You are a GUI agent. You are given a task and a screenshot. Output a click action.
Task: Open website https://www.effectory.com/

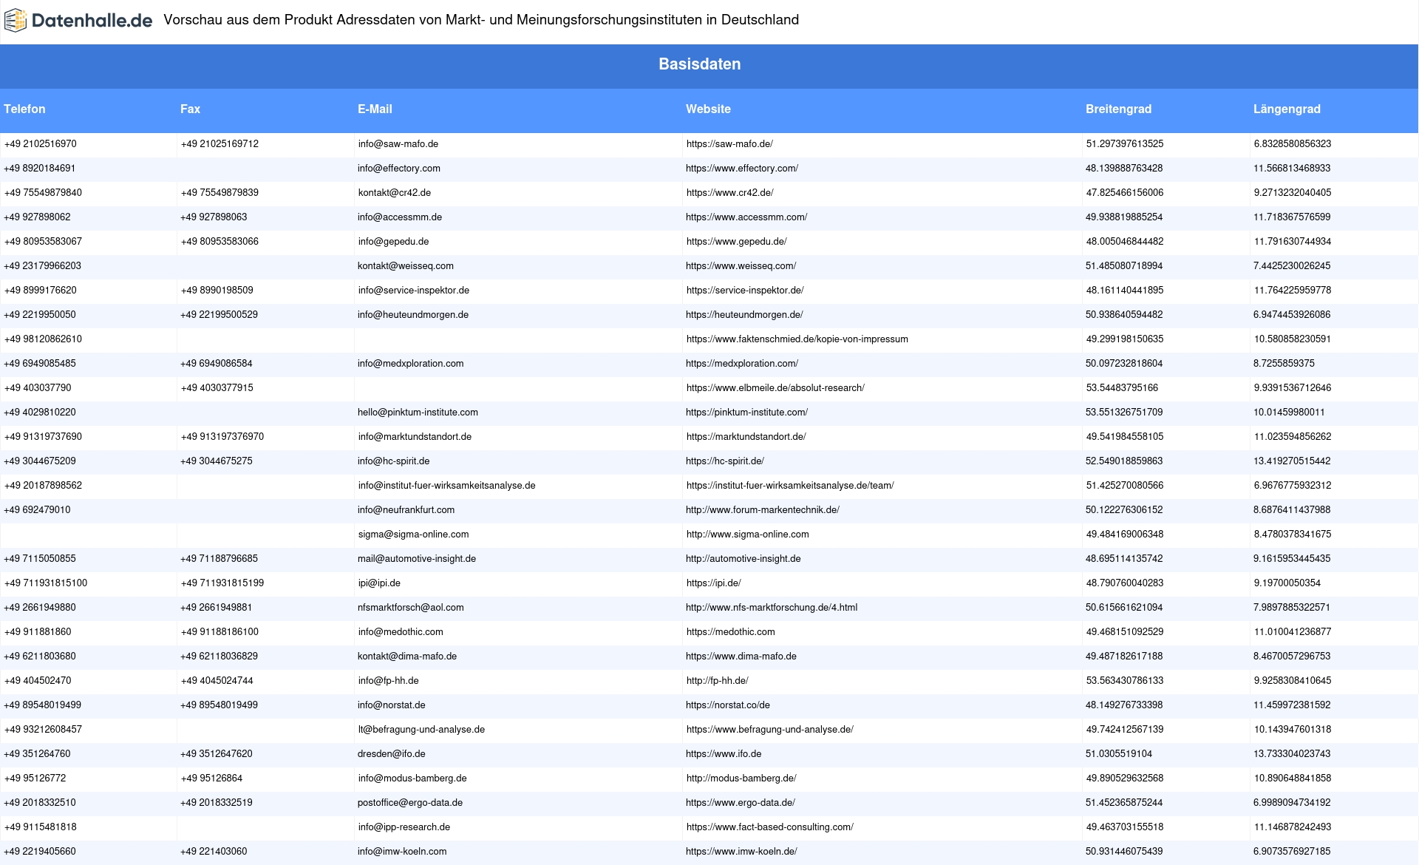tap(742, 169)
